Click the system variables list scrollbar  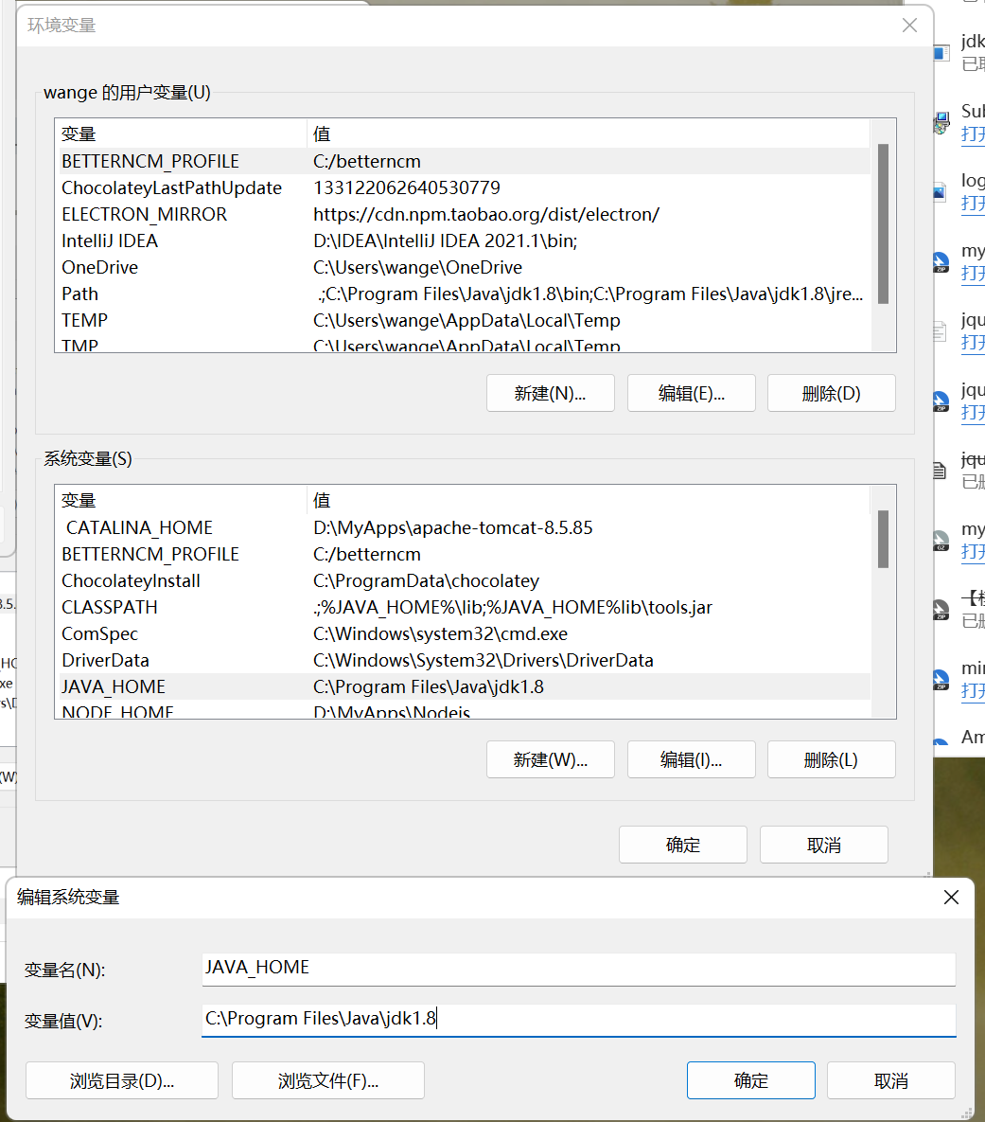(883, 540)
